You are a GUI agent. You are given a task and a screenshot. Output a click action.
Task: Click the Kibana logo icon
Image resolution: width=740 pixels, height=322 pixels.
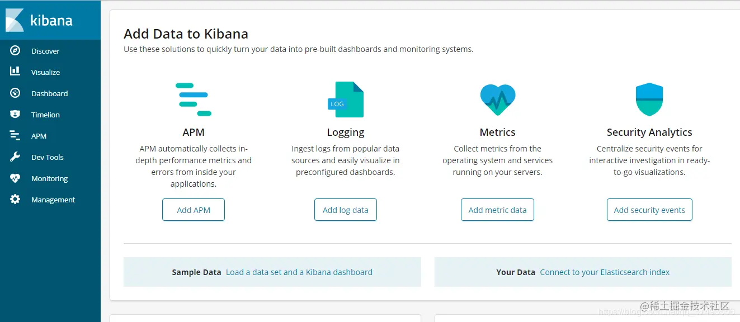[15, 20]
